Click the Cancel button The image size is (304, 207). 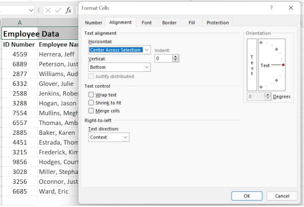coord(282,196)
